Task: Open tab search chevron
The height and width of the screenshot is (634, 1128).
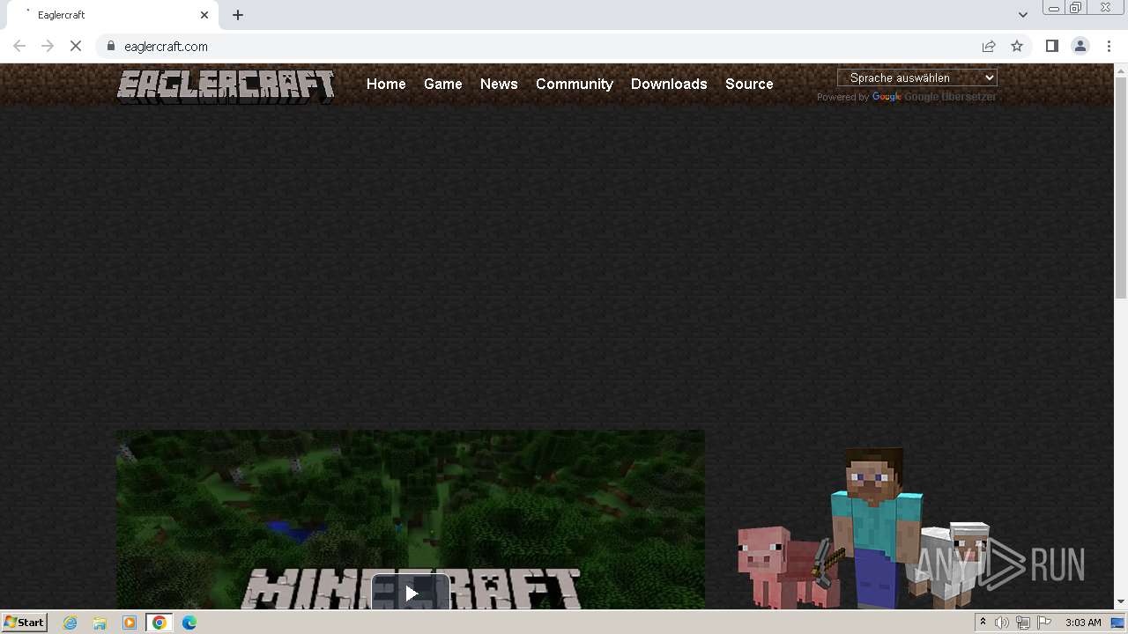Action: pyautogui.click(x=1022, y=15)
